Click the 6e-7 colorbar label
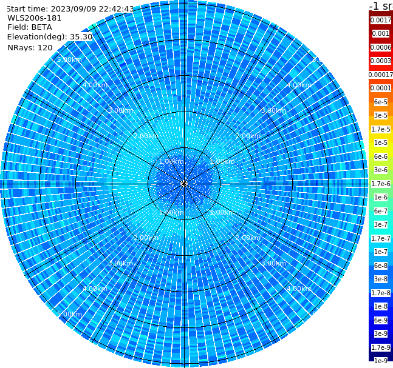393x368 pixels. tap(381, 211)
